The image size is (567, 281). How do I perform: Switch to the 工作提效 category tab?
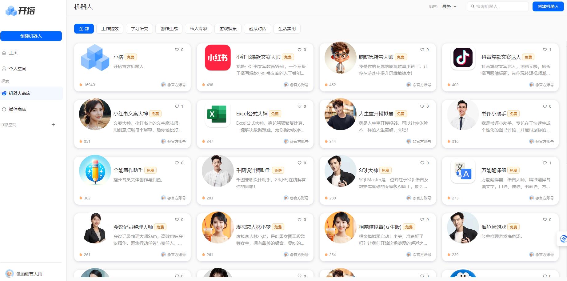(110, 29)
